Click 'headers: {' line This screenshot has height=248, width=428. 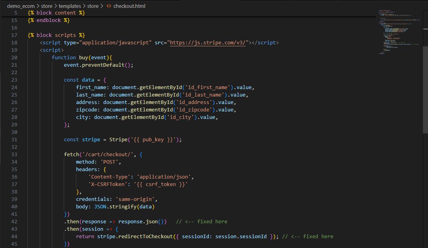(91, 170)
